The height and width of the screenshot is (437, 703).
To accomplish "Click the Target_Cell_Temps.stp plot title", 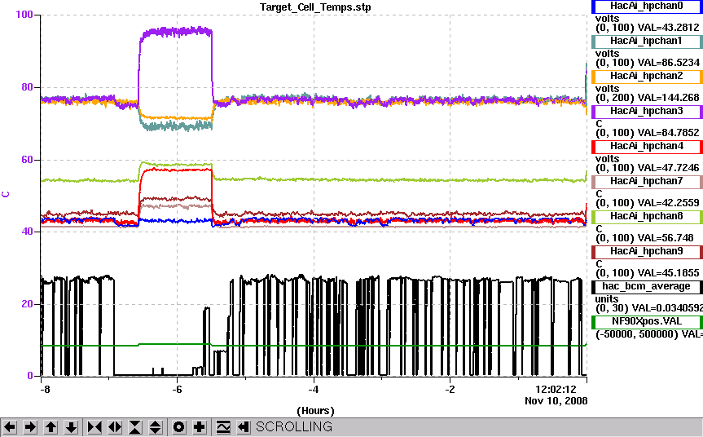I will pos(315,7).
